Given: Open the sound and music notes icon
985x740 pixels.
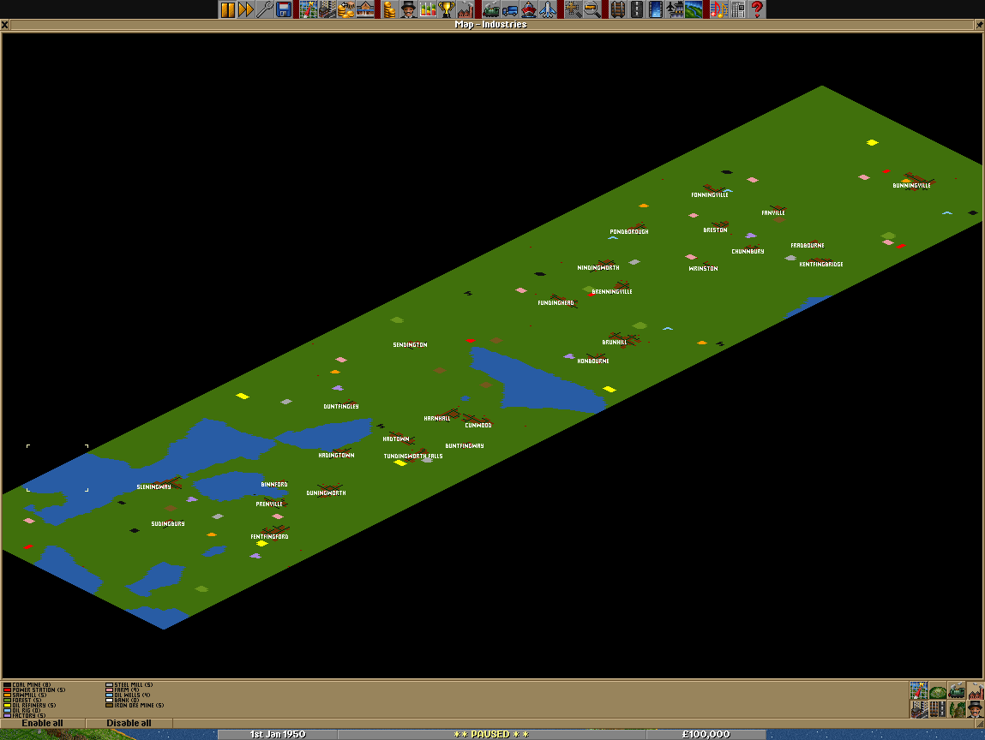Looking at the screenshot, I should coord(718,9).
